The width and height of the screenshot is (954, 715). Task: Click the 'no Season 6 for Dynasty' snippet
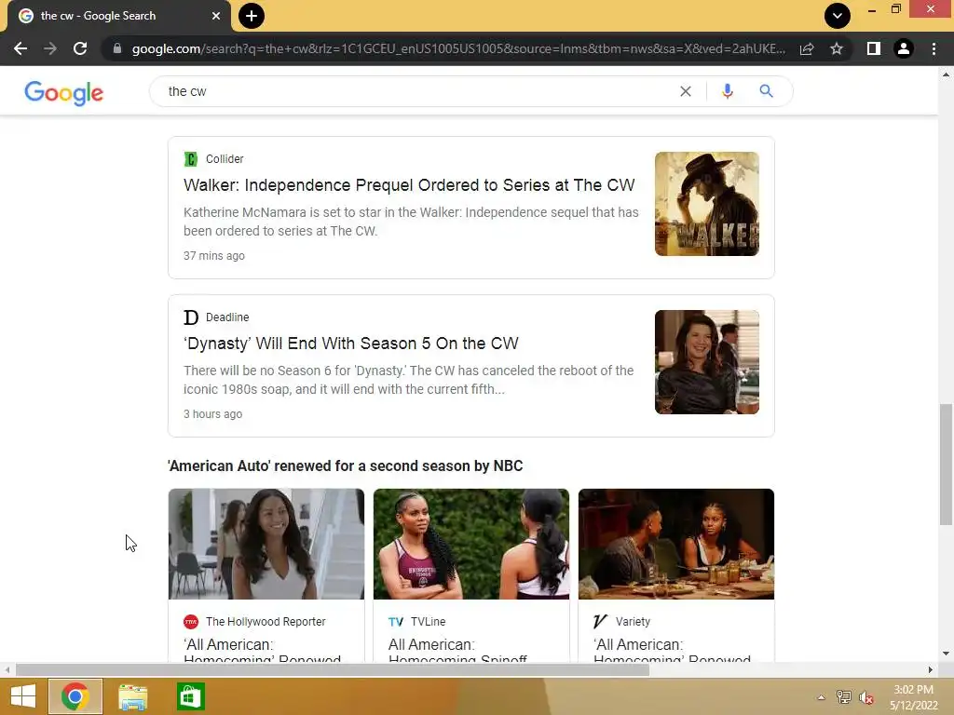pos(409,380)
